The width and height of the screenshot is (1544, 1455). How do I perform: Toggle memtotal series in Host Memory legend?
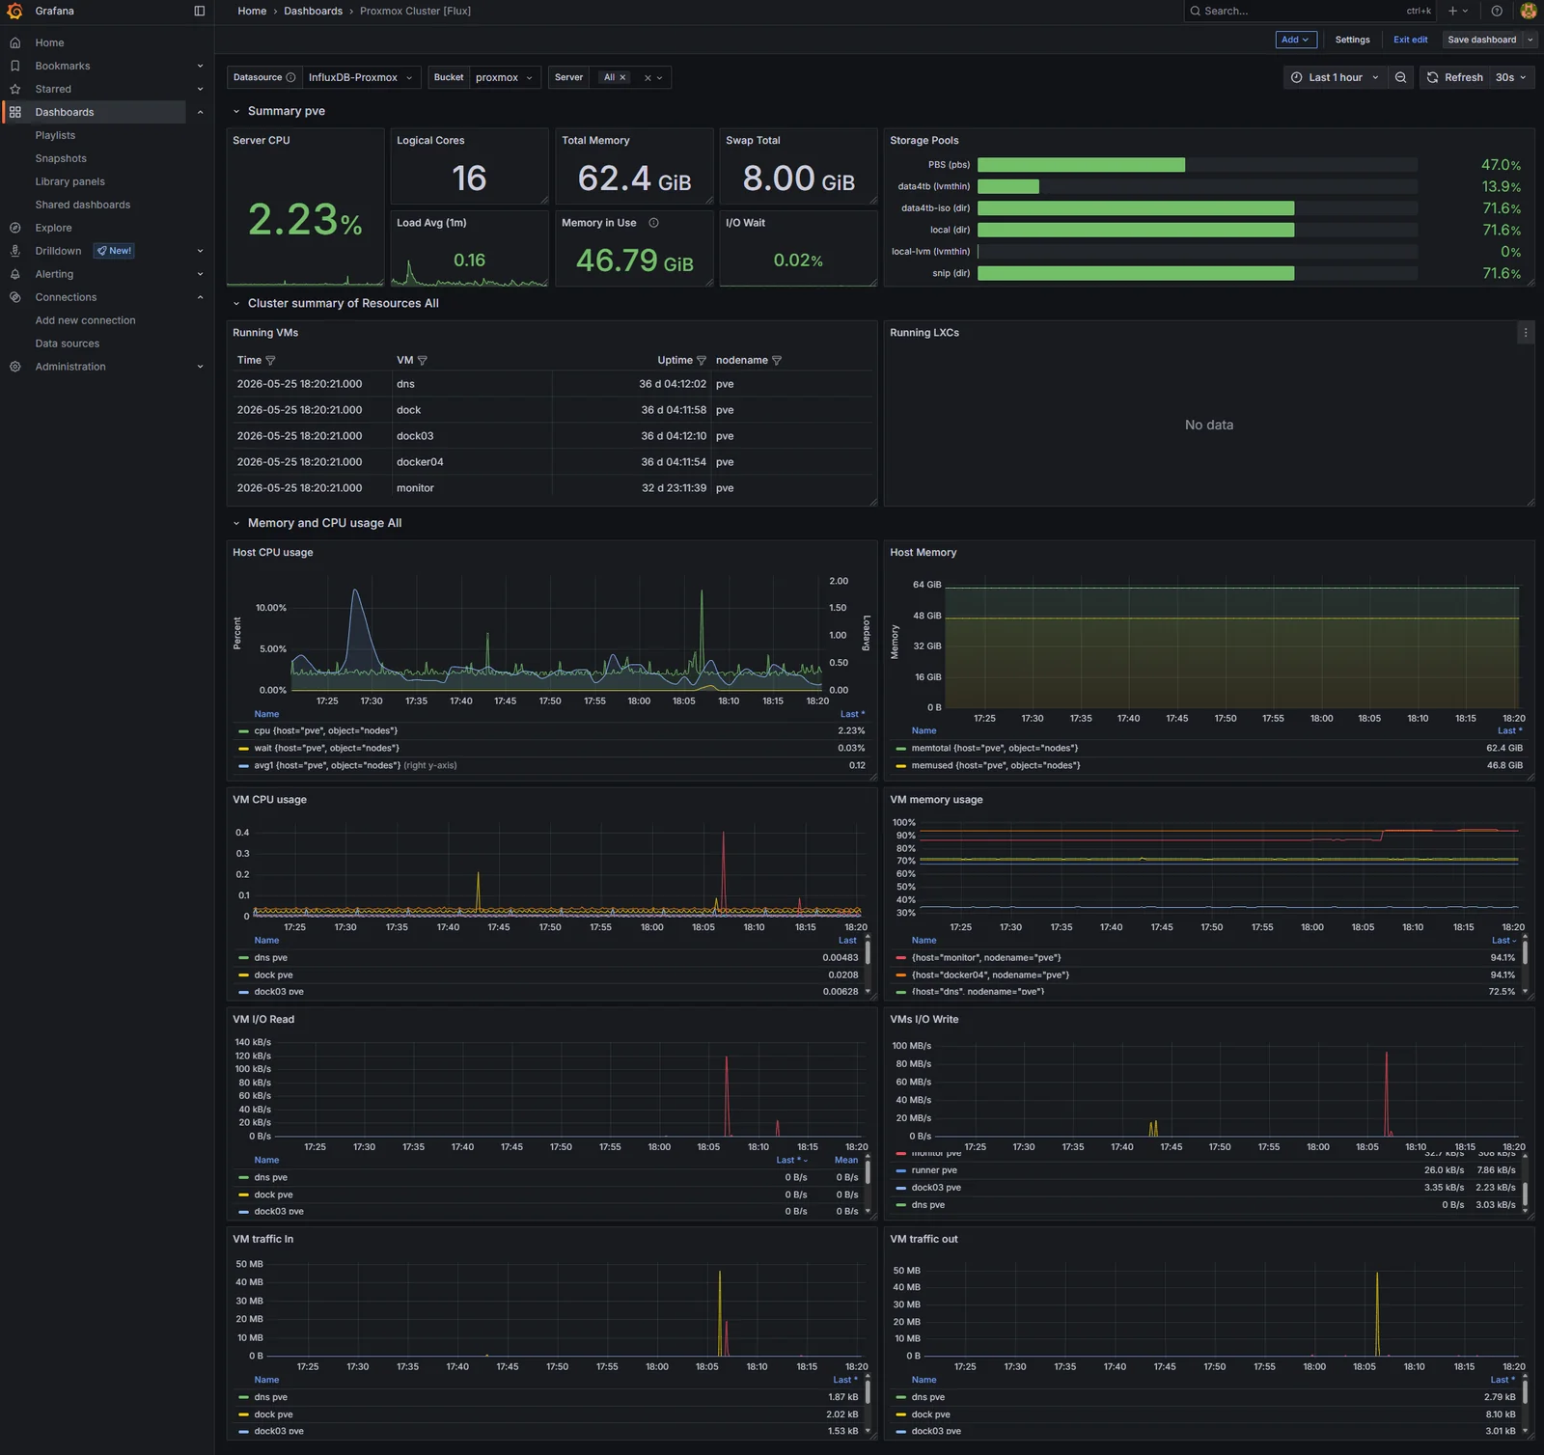[995, 749]
